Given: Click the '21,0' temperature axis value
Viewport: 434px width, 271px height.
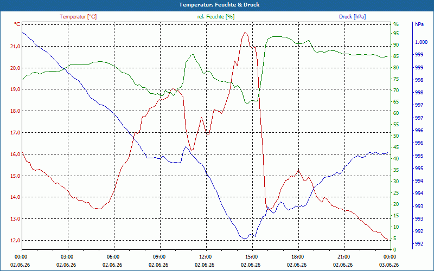Looking at the screenshot, I should 16,47.
